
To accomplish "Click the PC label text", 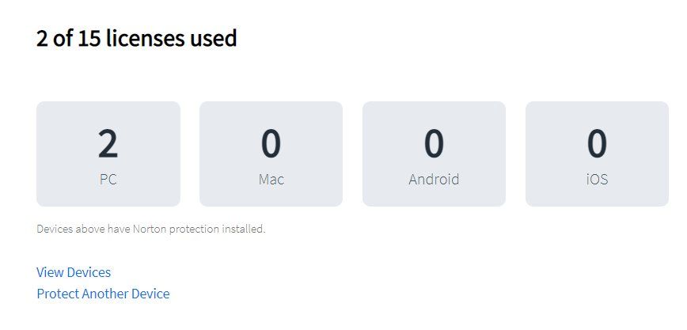I will point(108,180).
